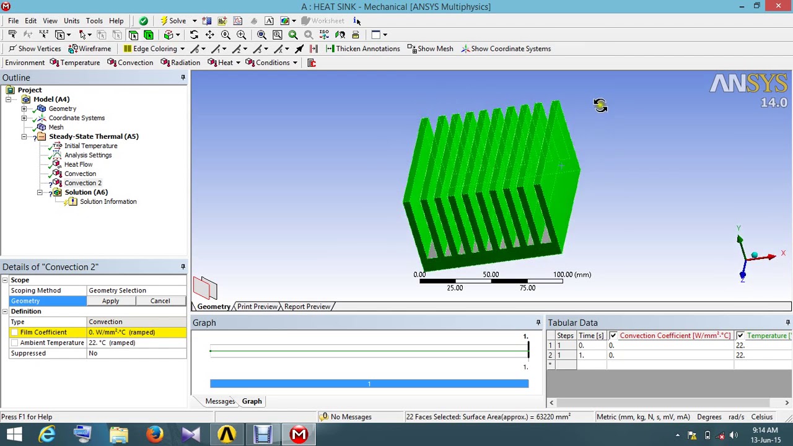Click Cancel for Geometry selection

[160, 301]
